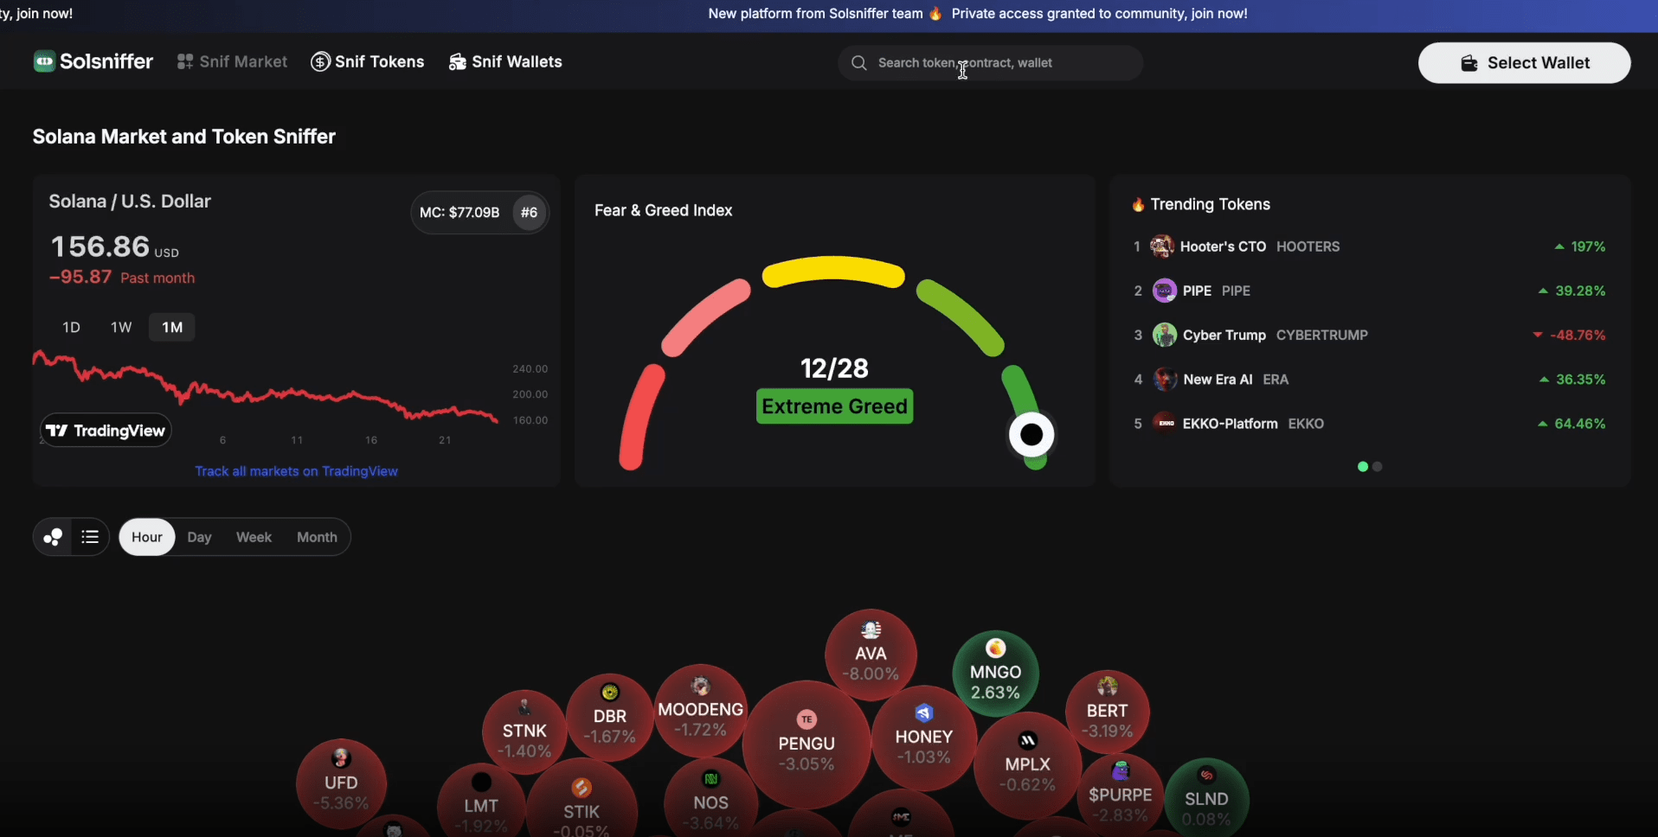Focus the search token, contract, wallet field
Image resolution: width=1658 pixels, height=837 pixels.
[990, 63]
